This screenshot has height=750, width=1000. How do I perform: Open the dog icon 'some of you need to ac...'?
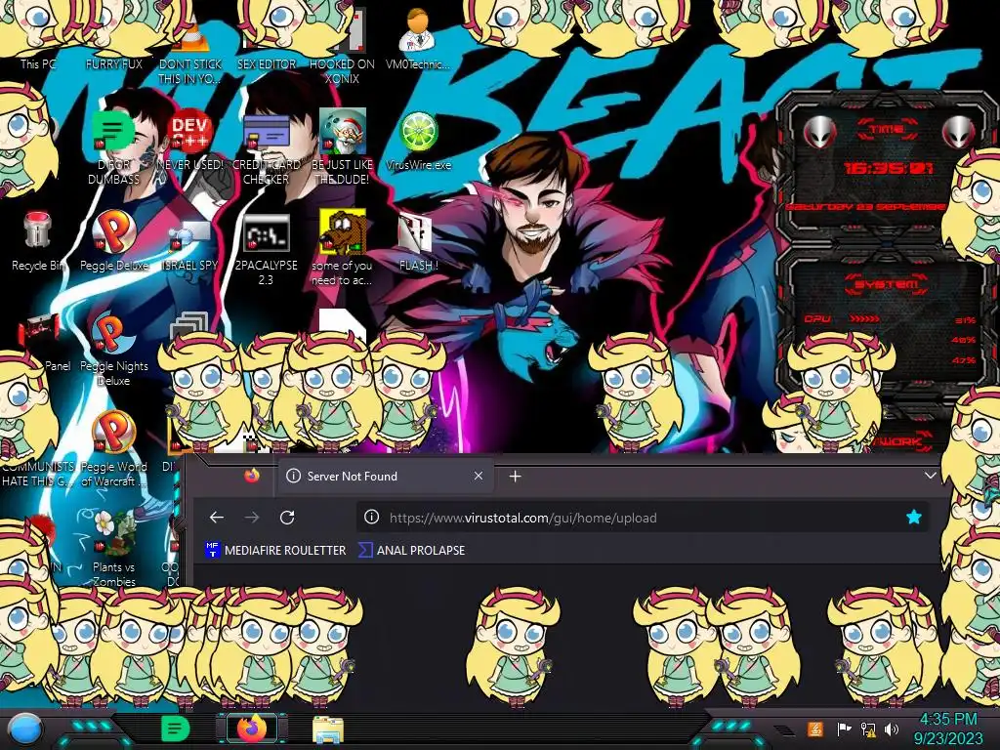pyautogui.click(x=342, y=247)
